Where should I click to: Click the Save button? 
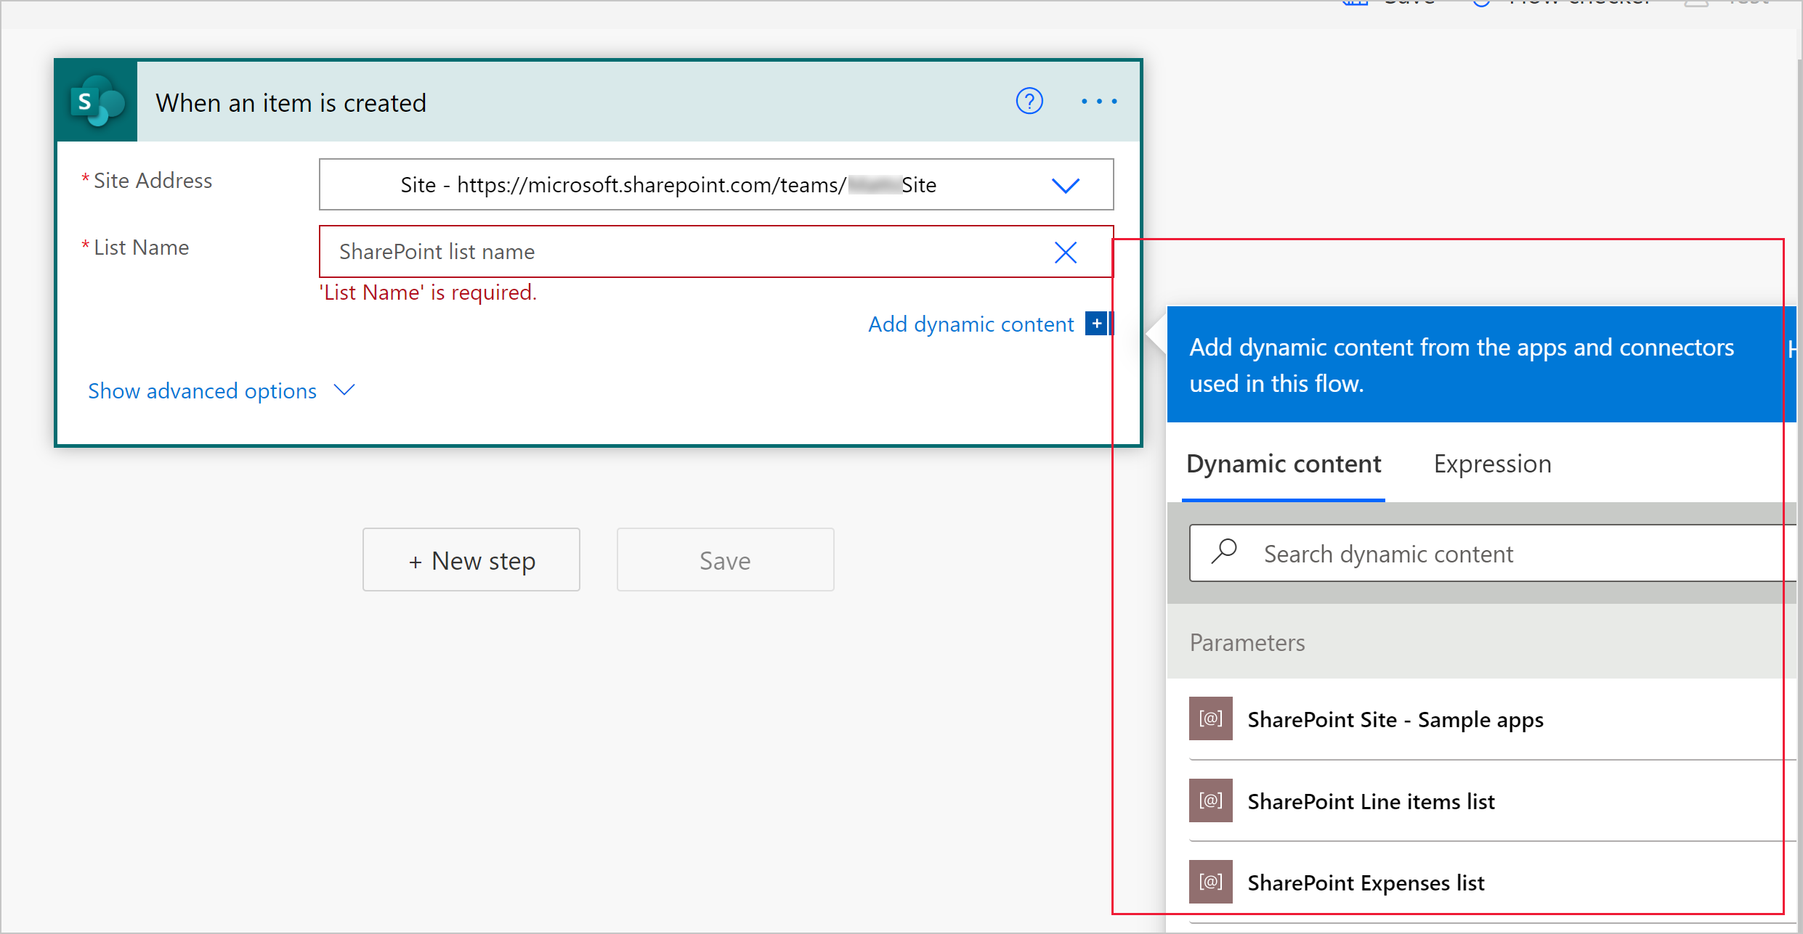pos(726,559)
